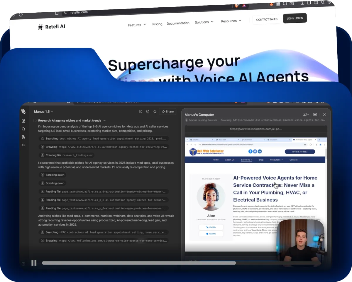Bookmark the retellai.com page

[57, 13]
